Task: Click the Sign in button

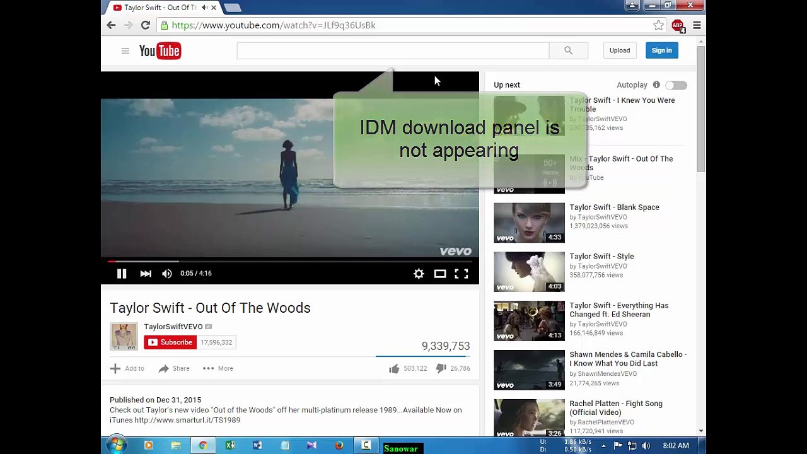Action: click(662, 50)
